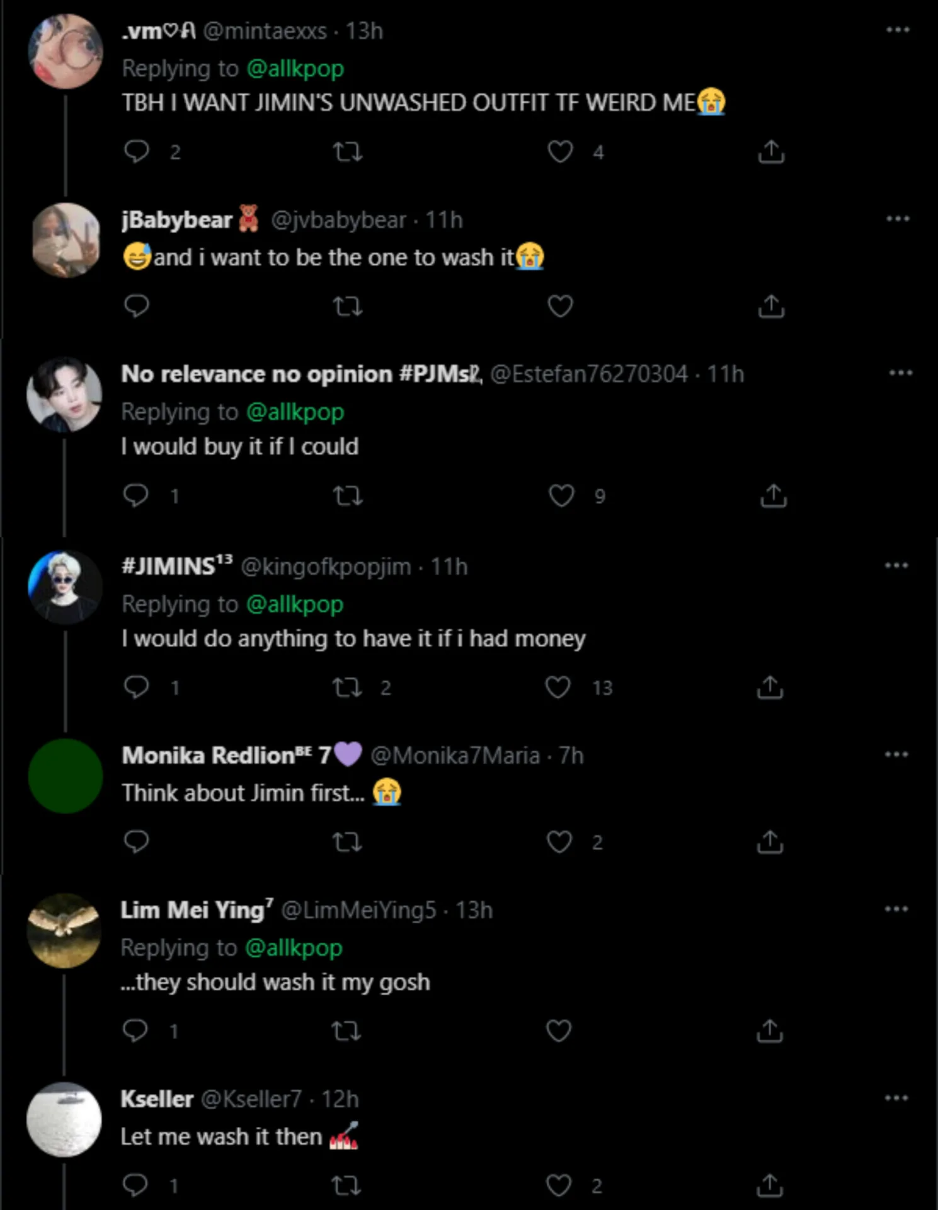The height and width of the screenshot is (1210, 938).
Task: Open more options on Lim Mei Ying's tweet
Action: [x=896, y=909]
